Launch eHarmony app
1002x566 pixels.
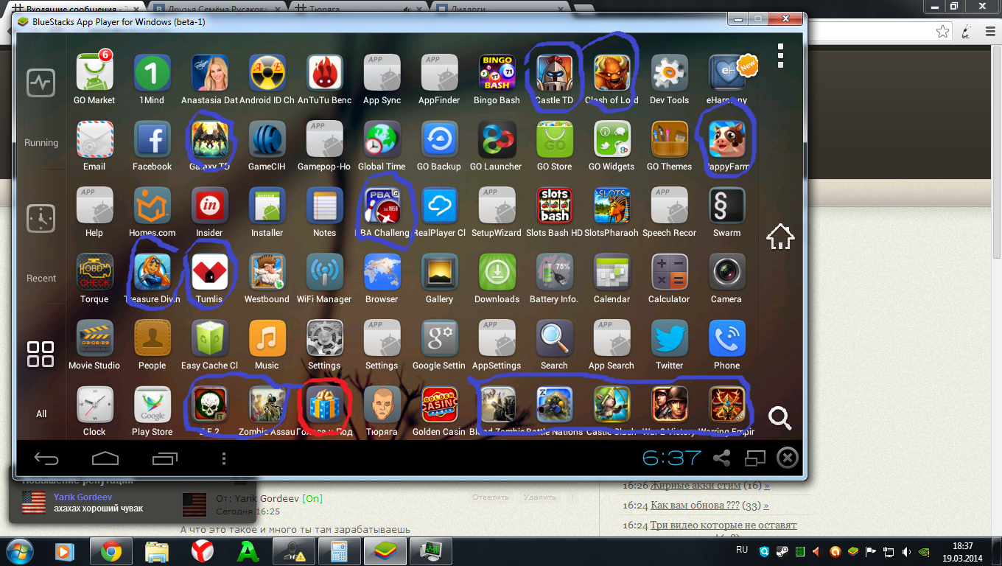pyautogui.click(x=726, y=73)
